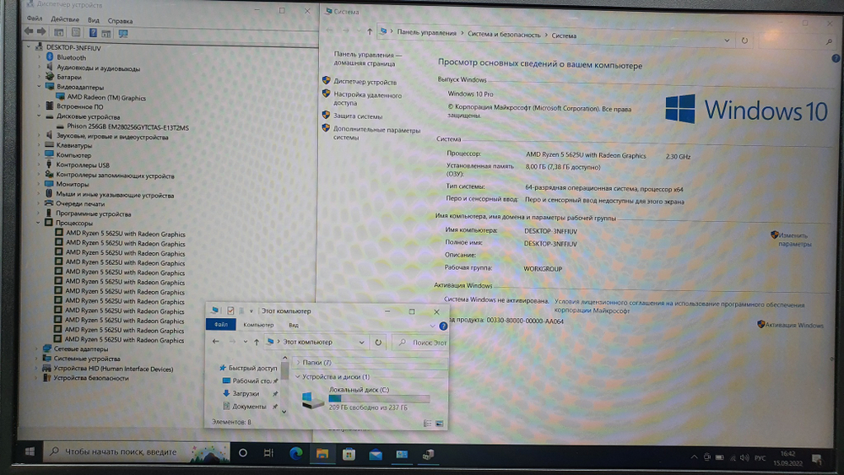Open Действие menu in Device Manager

[65, 19]
